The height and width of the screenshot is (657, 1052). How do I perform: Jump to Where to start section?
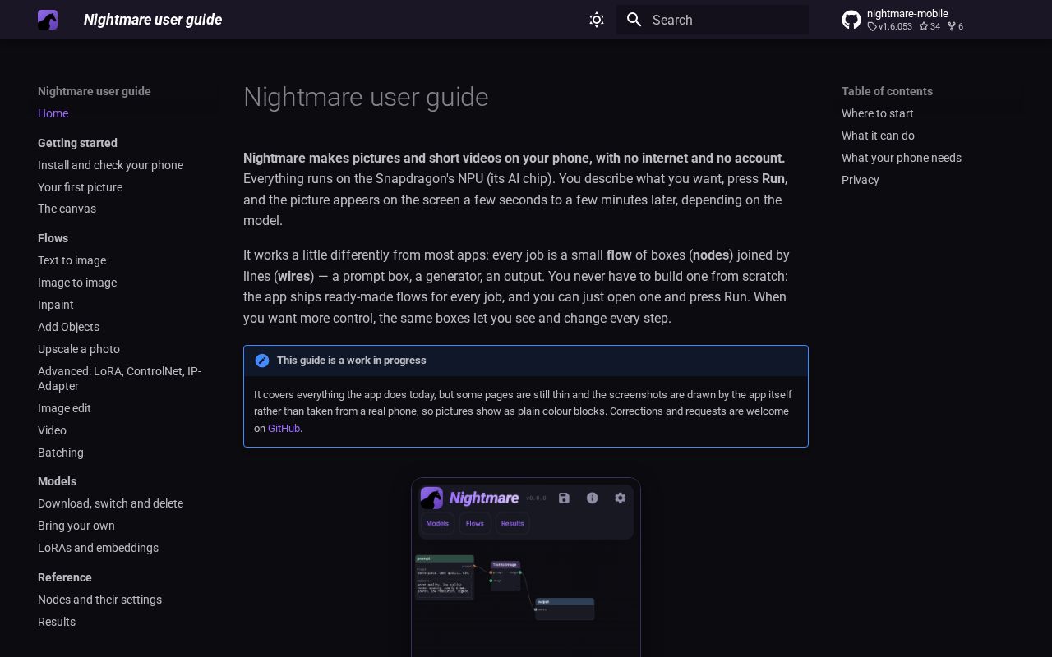[877, 113]
